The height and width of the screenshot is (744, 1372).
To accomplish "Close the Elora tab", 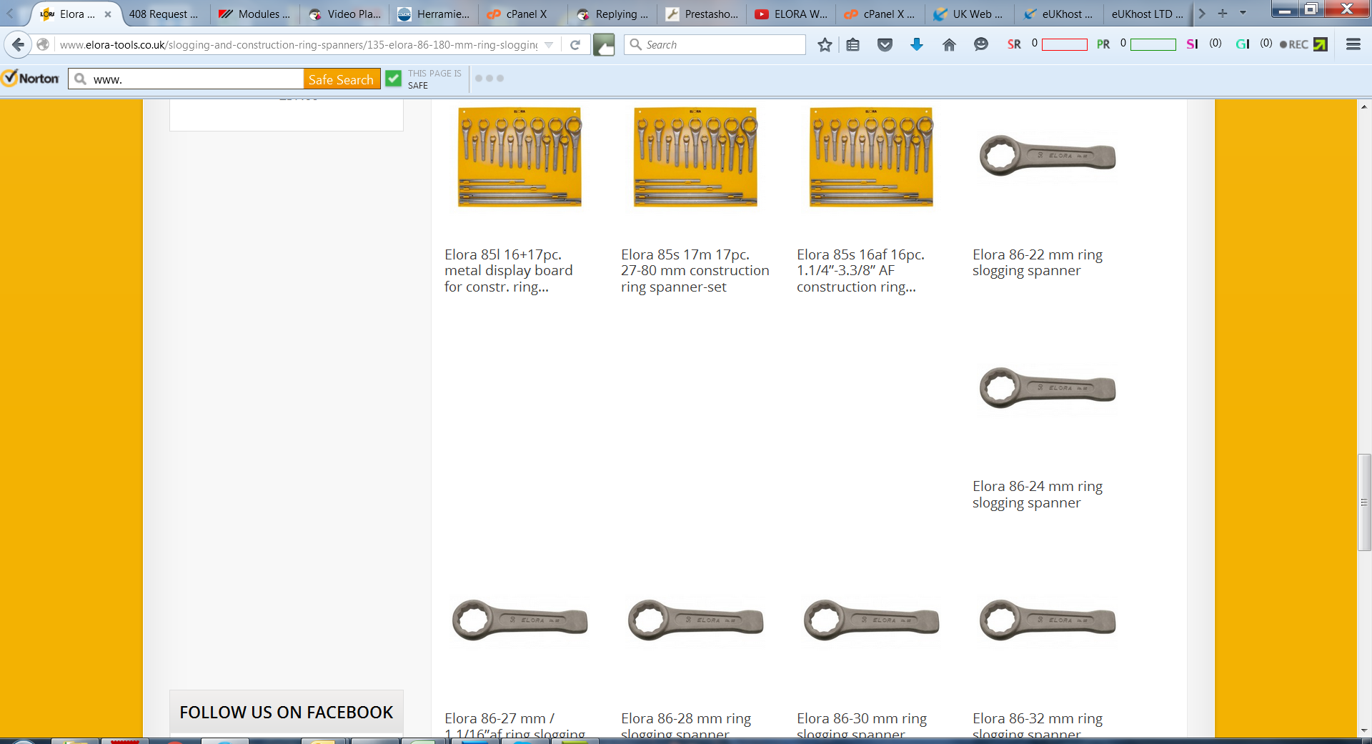I will click(108, 14).
